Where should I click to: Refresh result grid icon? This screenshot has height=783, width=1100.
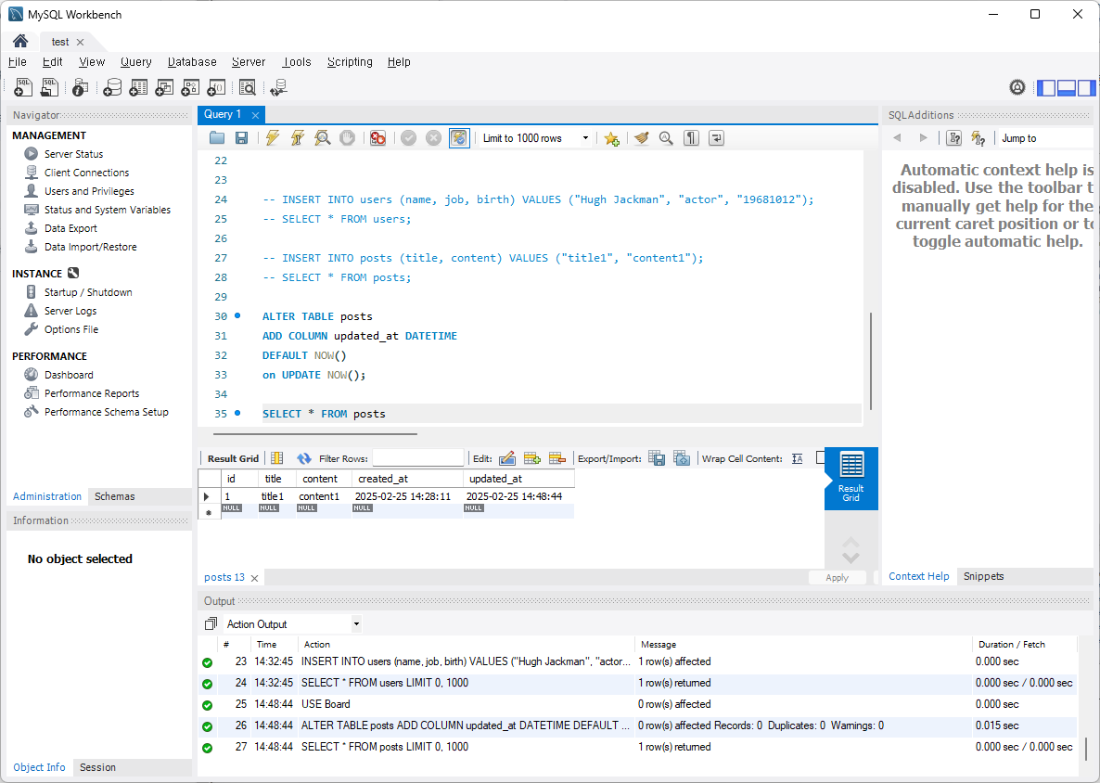click(x=304, y=458)
